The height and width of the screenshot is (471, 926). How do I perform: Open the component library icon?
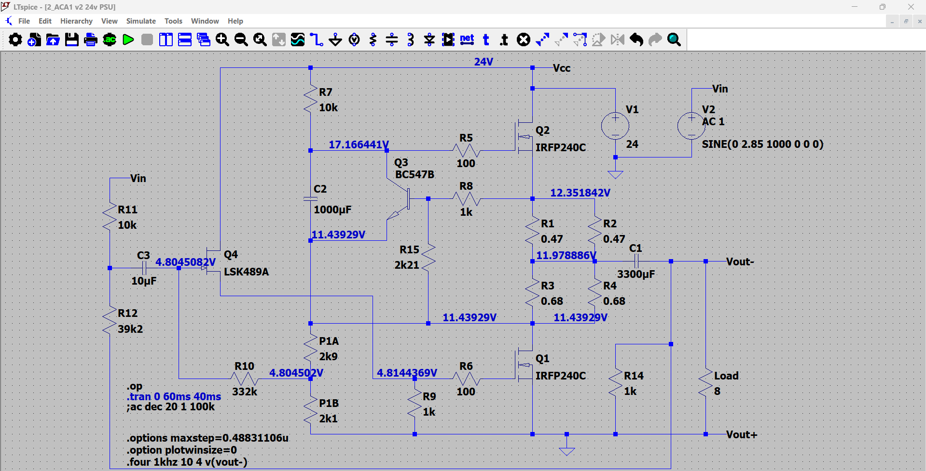(448, 39)
